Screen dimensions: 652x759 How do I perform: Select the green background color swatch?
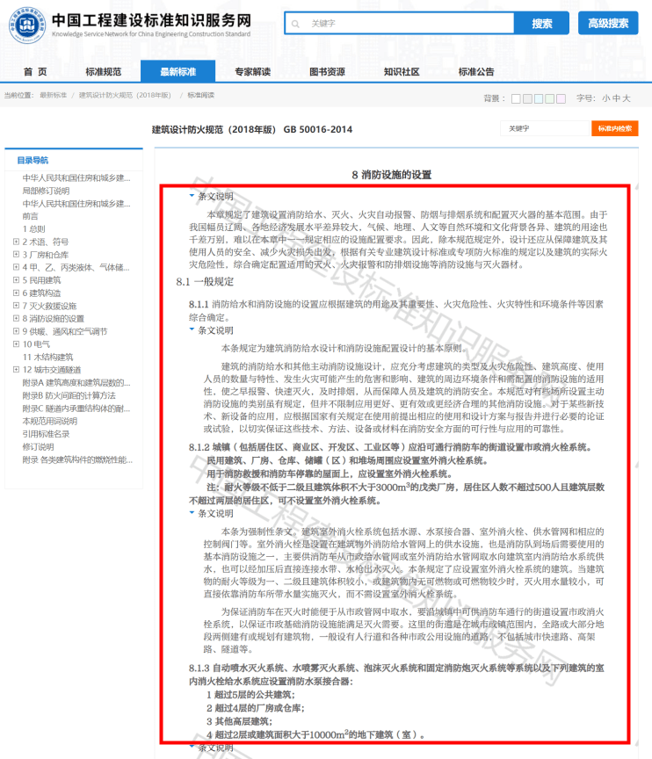point(550,98)
